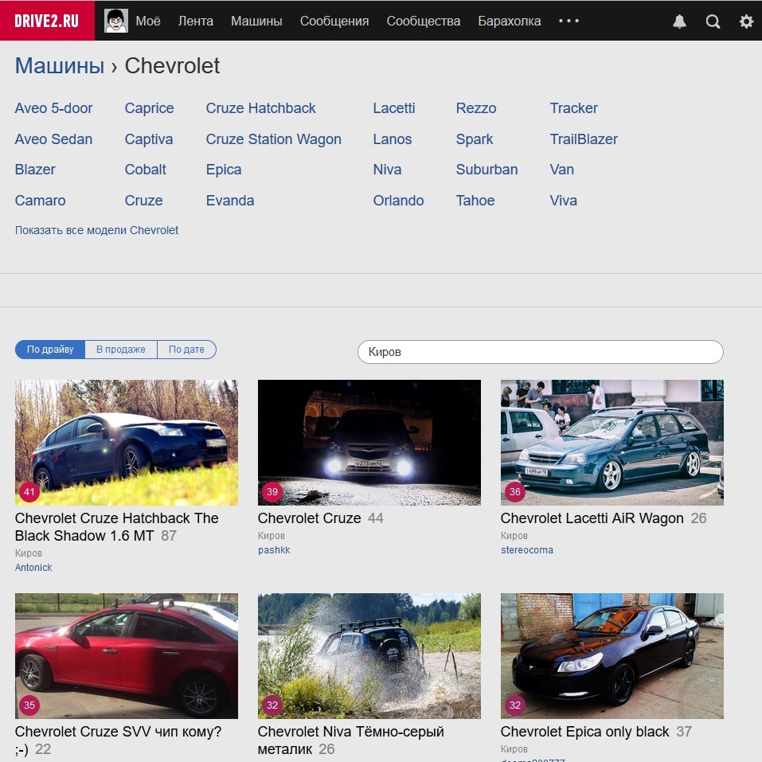762x762 pixels.
Task: Open the Suburban model link
Action: (x=487, y=170)
